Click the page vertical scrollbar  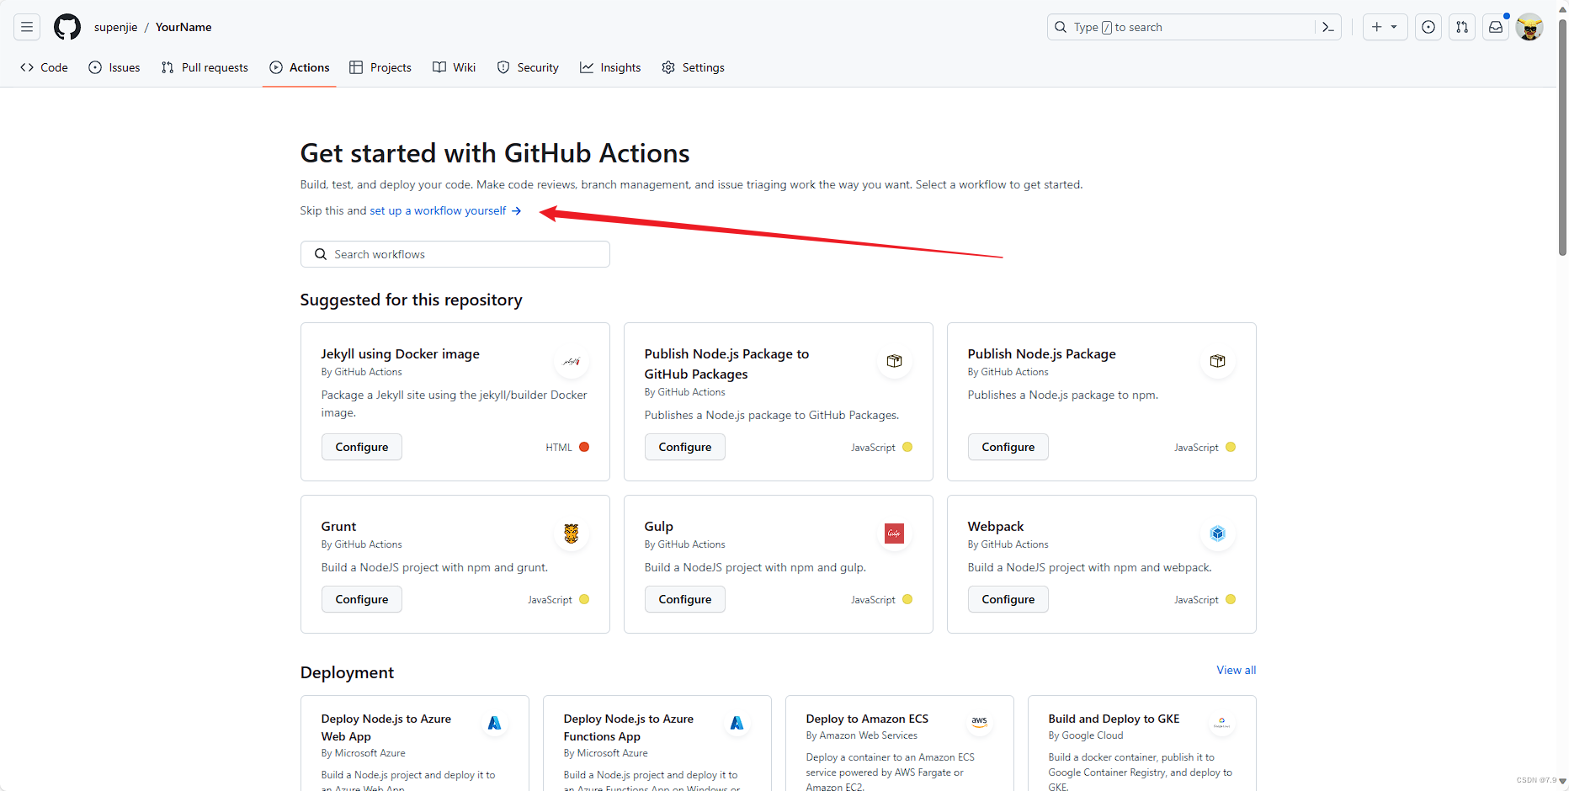click(1562, 135)
